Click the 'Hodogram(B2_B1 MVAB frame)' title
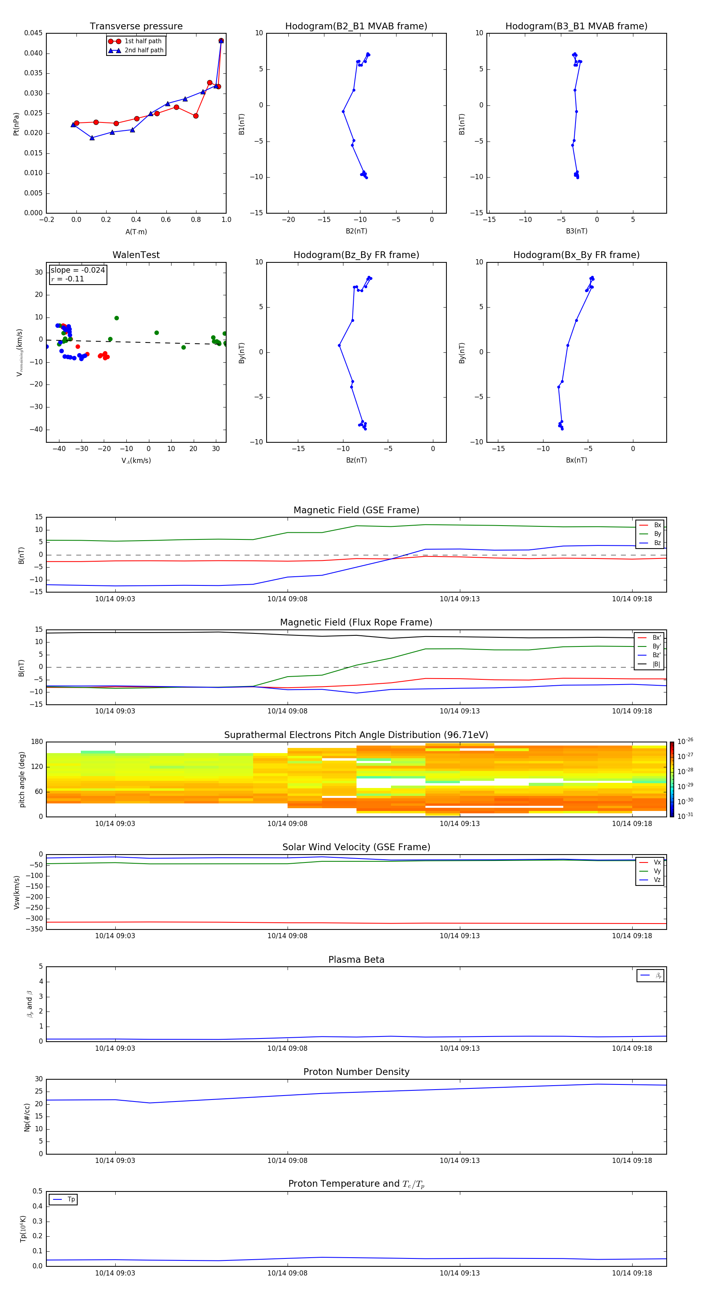Screen dimensions: 713x1308 [x=356, y=27]
